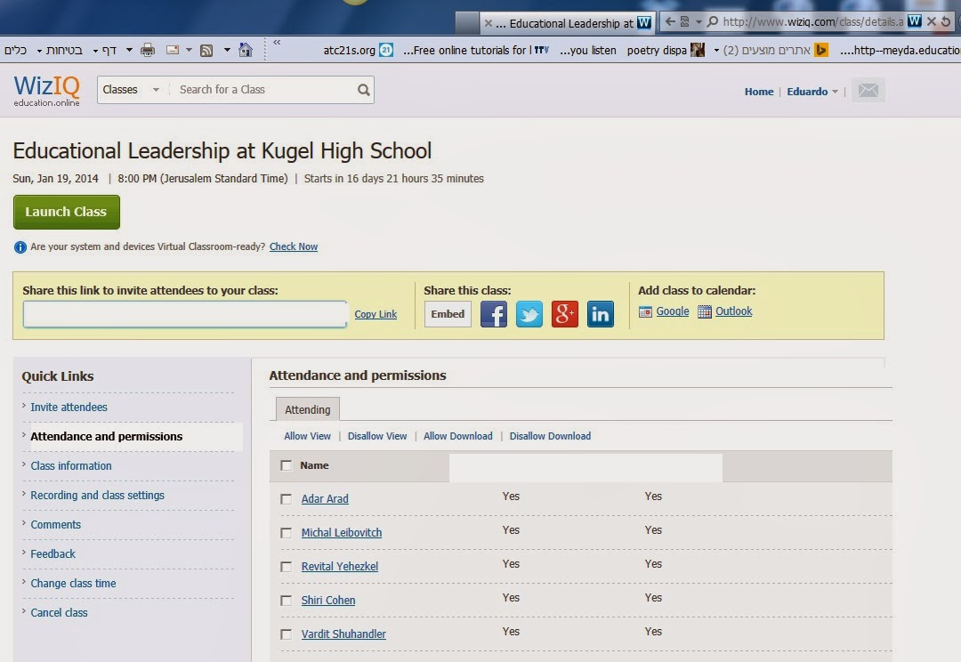Share class on Facebook

coord(493,314)
